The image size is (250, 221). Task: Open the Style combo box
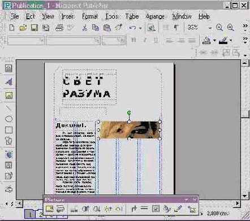26,40
